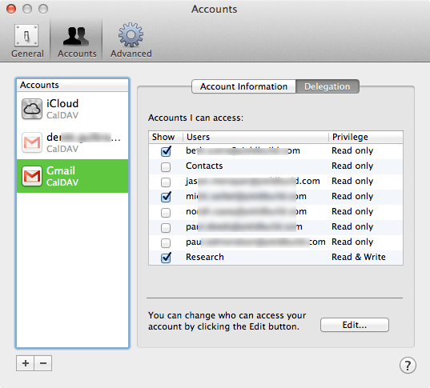The width and height of the screenshot is (430, 388).
Task: Open the General preferences pane
Action: pyautogui.click(x=27, y=41)
